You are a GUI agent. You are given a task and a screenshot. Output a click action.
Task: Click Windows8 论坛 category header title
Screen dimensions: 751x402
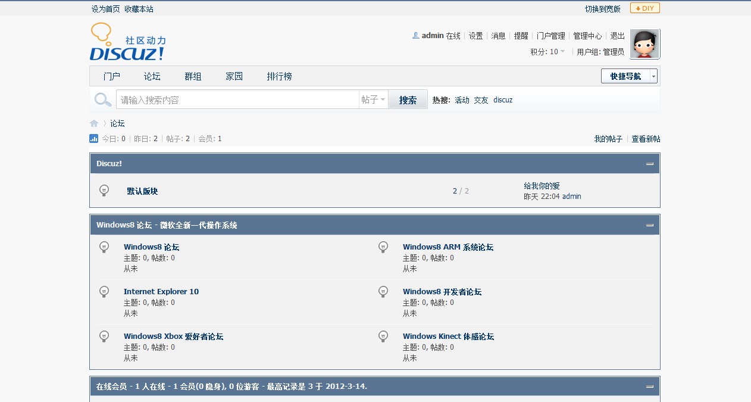point(167,225)
